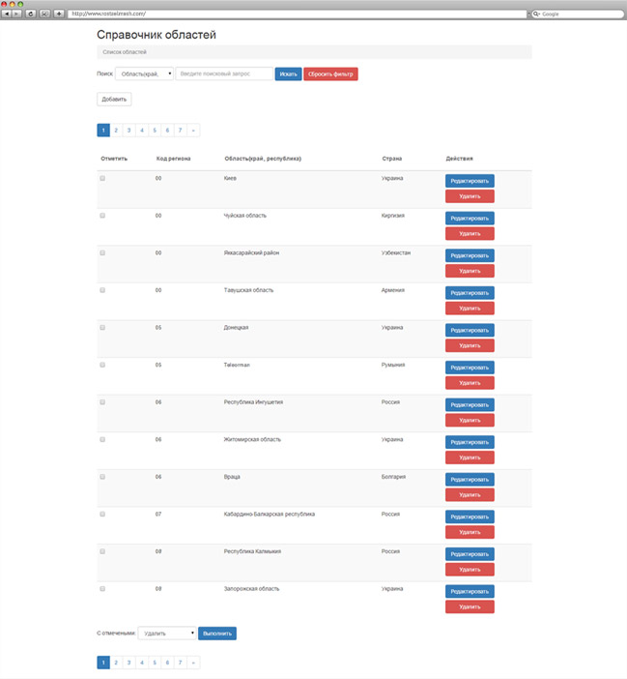Open the Область(край search field dropdown
Image resolution: width=627 pixels, height=679 pixels.
pyautogui.click(x=144, y=74)
